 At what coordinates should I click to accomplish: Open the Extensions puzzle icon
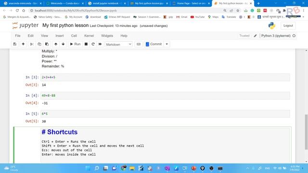coord(284,11)
